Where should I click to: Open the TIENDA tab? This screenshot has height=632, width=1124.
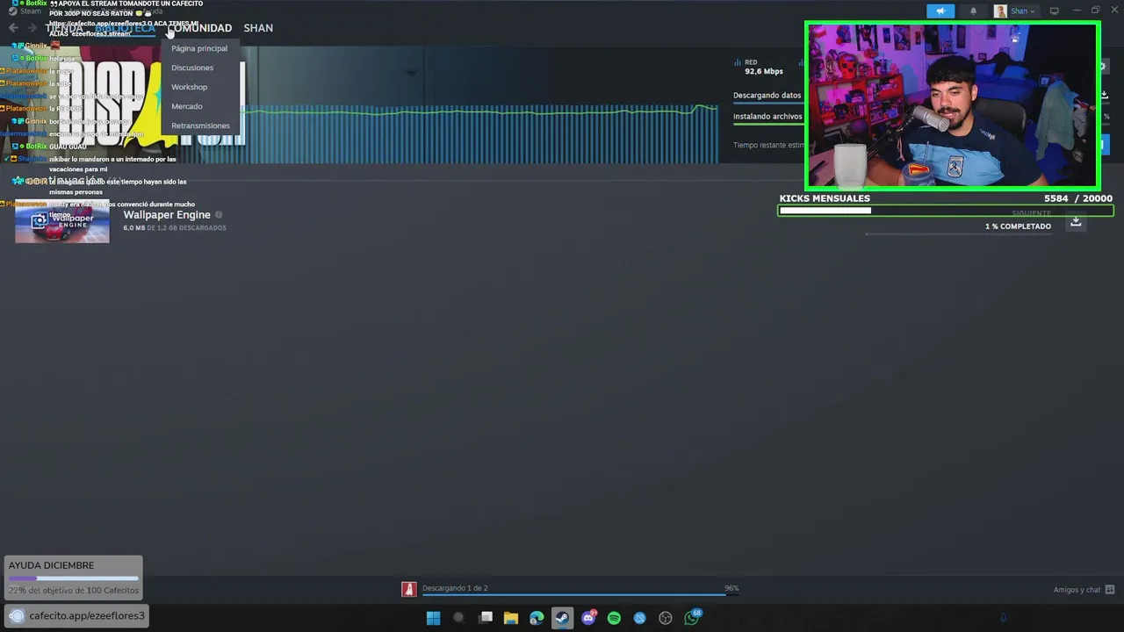tap(64, 28)
